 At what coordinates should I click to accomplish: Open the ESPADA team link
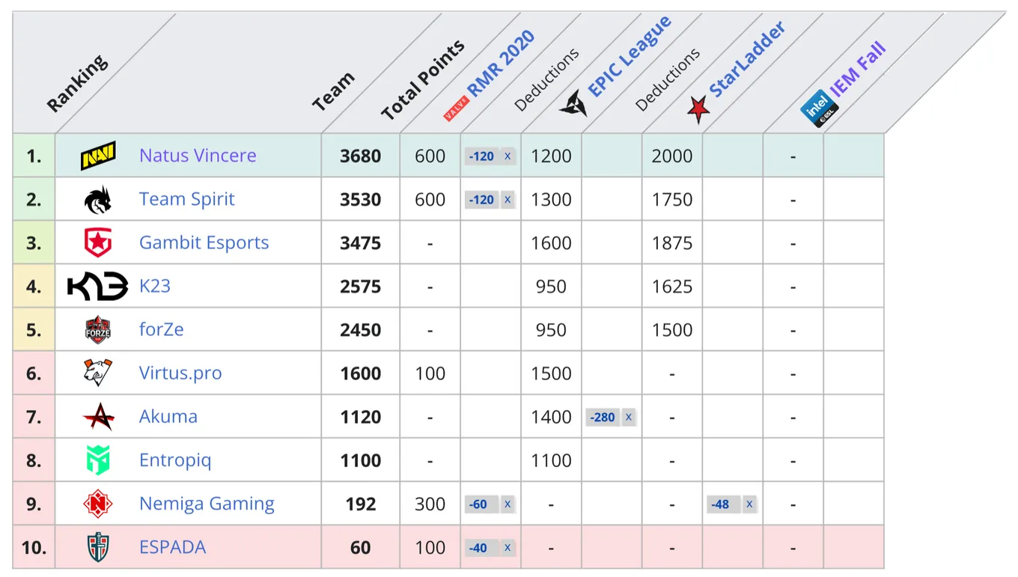(x=172, y=547)
